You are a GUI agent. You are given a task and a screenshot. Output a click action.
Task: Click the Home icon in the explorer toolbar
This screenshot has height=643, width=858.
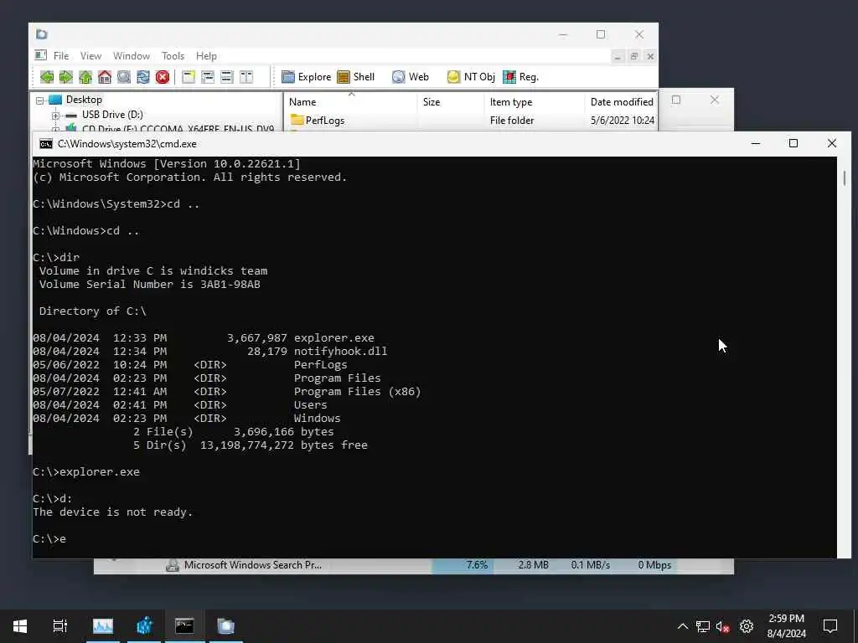pyautogui.click(x=105, y=77)
